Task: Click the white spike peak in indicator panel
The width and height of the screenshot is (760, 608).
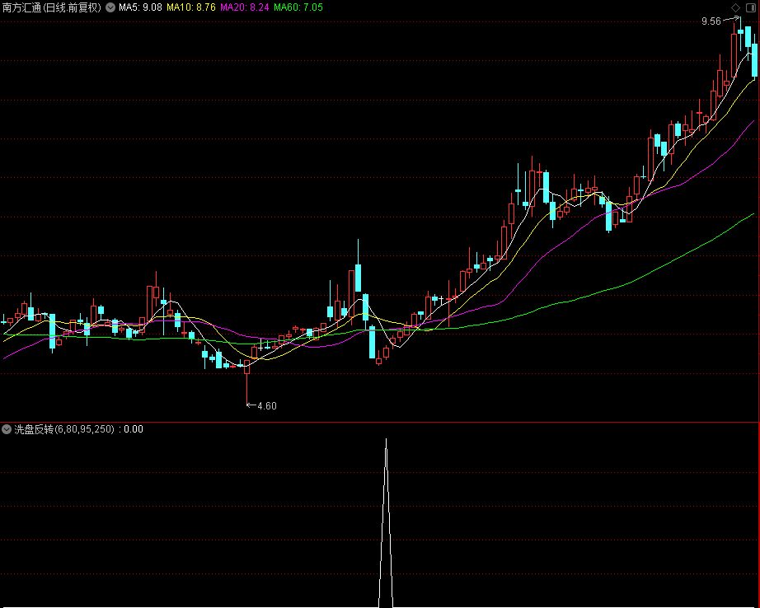Action: click(386, 442)
